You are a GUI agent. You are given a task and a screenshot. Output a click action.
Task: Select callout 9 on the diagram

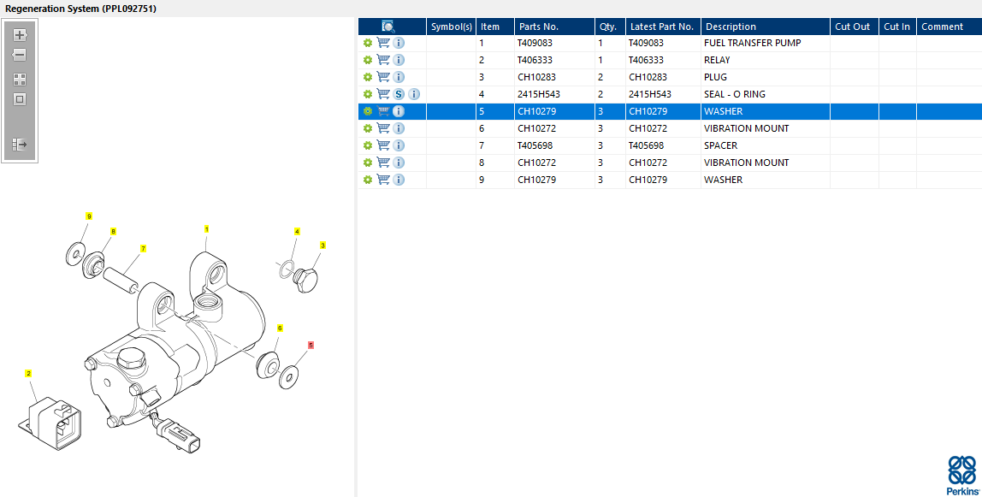click(x=89, y=216)
